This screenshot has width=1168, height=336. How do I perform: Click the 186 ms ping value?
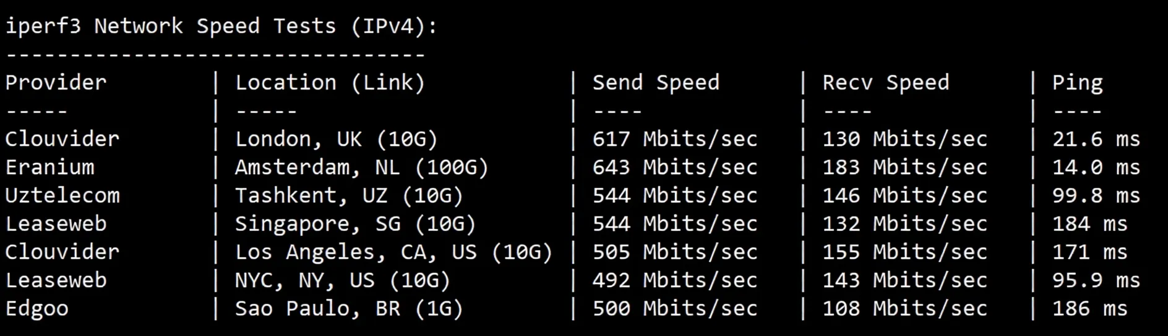(1089, 309)
